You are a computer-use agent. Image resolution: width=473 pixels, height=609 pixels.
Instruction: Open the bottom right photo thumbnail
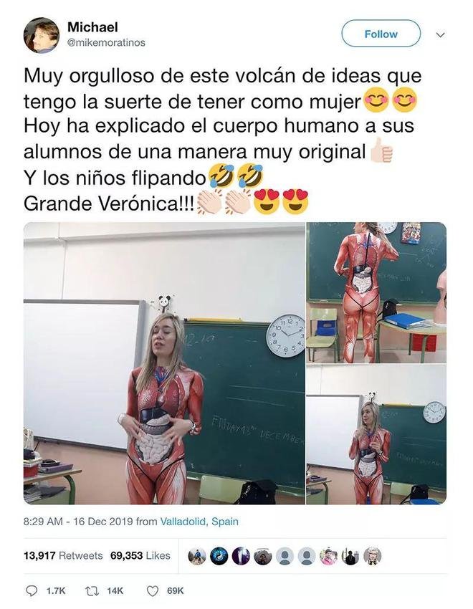pos(376,434)
